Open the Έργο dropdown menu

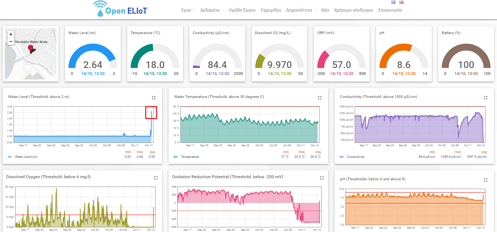[x=188, y=10]
